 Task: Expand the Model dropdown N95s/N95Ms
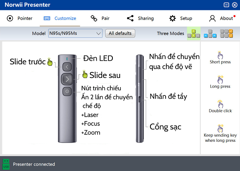[75, 34]
